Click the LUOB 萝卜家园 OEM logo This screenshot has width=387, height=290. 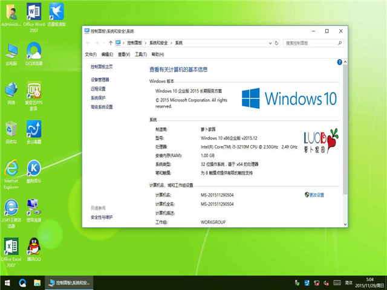[x=321, y=141]
